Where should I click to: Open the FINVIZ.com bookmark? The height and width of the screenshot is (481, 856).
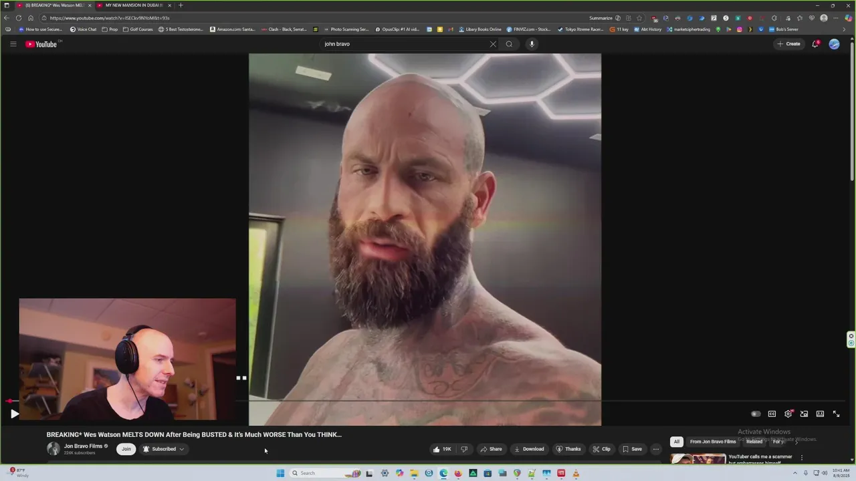(528, 29)
